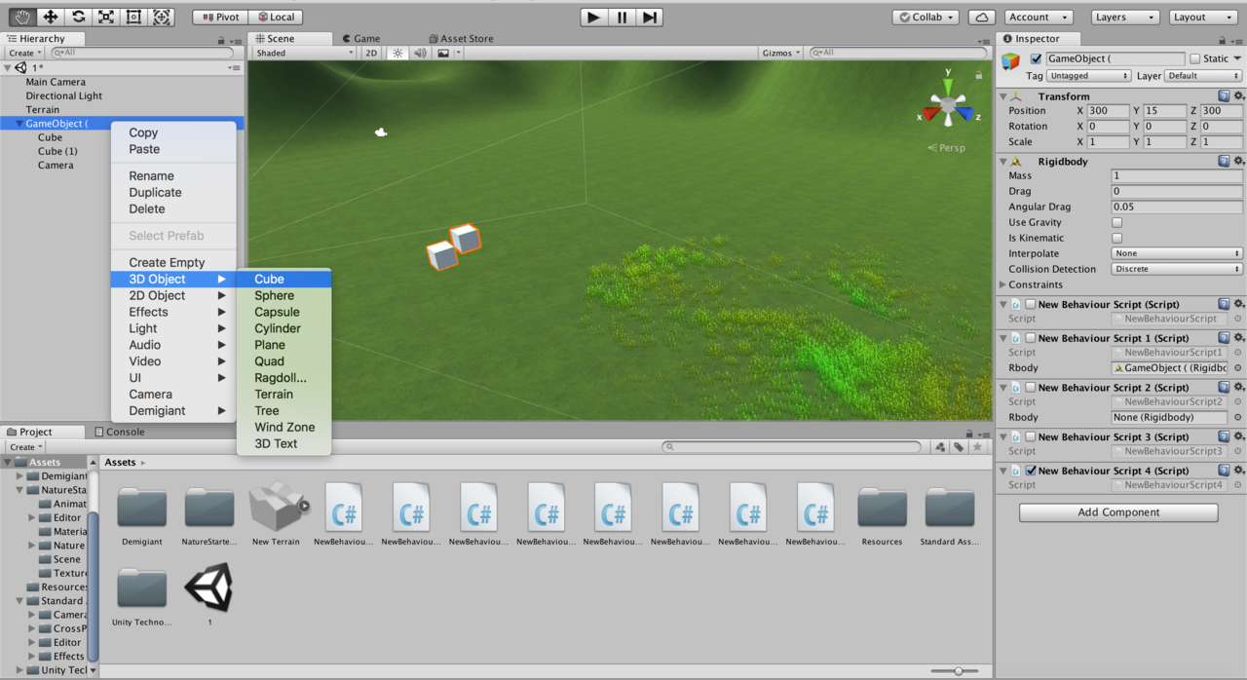
Task: Enable Is Kinematic on the Rigidbody
Action: click(1116, 238)
